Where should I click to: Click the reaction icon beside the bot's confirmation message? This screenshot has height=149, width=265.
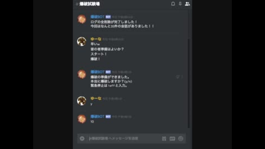(178, 77)
